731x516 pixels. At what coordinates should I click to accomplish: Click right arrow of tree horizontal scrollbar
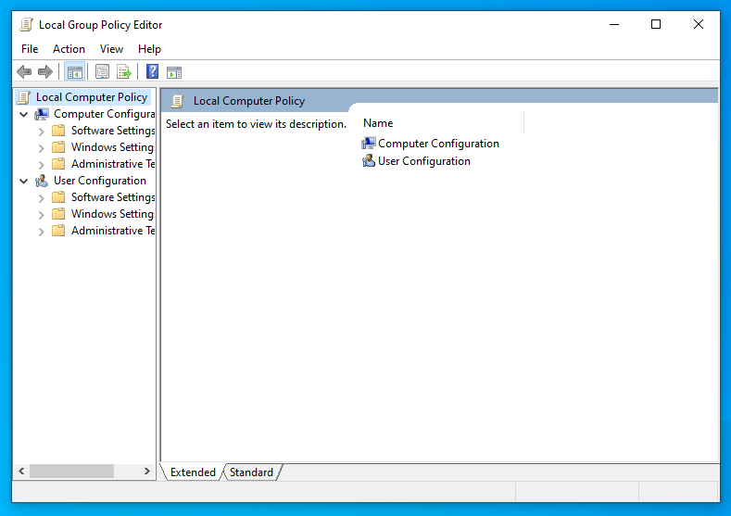[x=147, y=472]
